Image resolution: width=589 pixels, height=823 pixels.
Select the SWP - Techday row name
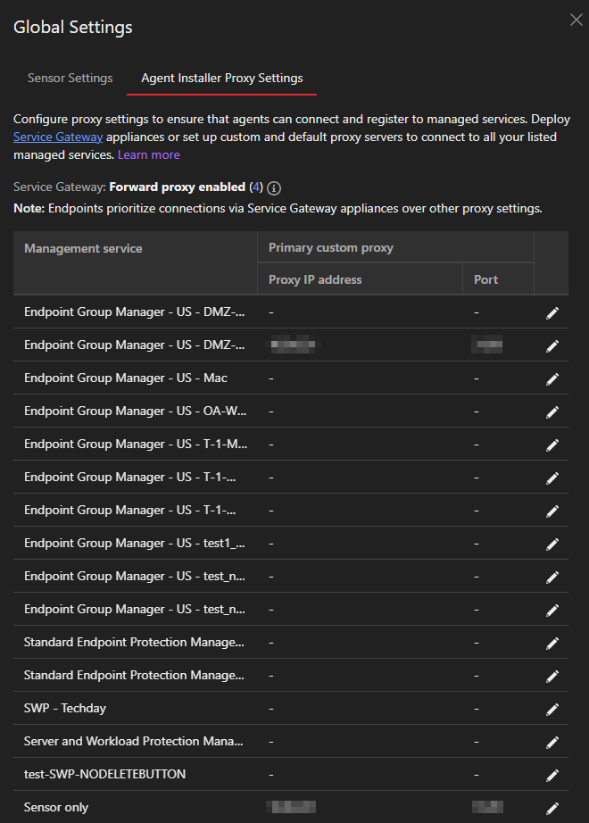point(65,708)
